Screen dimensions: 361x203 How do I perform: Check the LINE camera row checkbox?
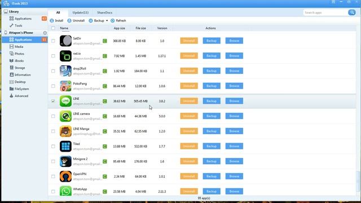(53, 116)
